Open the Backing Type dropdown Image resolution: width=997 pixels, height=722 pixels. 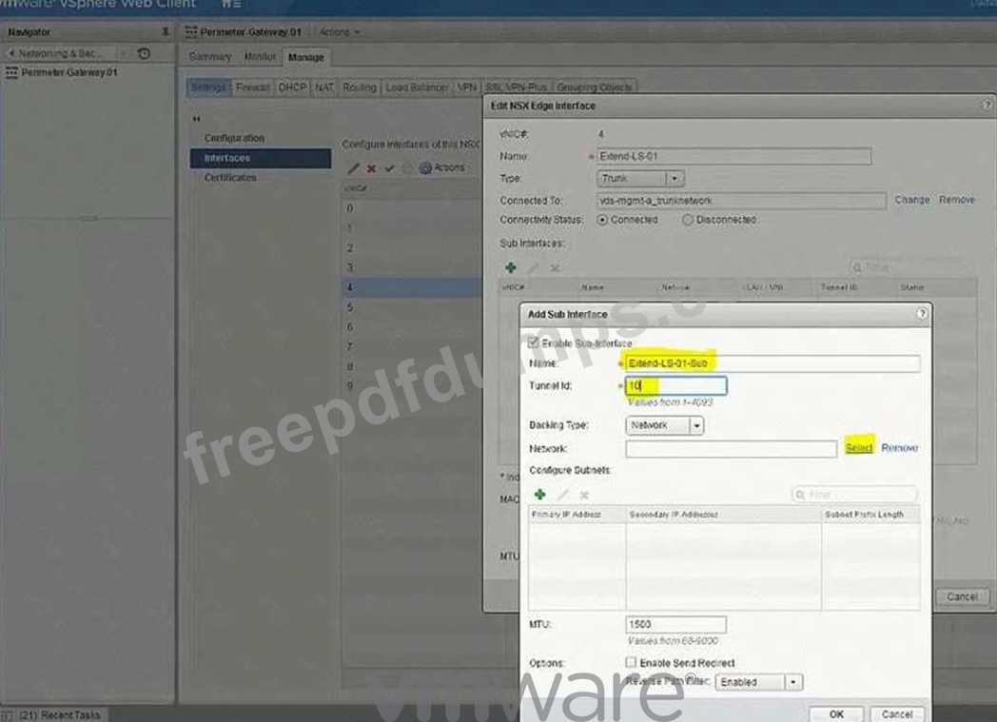(664, 425)
